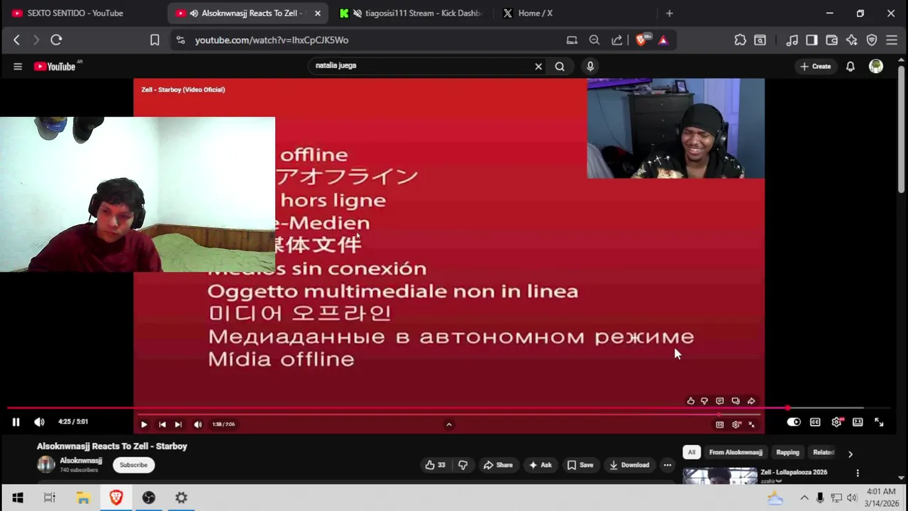The width and height of the screenshot is (908, 511).
Task: Open Brave Leo AI sparkle icon
Action: 851,40
